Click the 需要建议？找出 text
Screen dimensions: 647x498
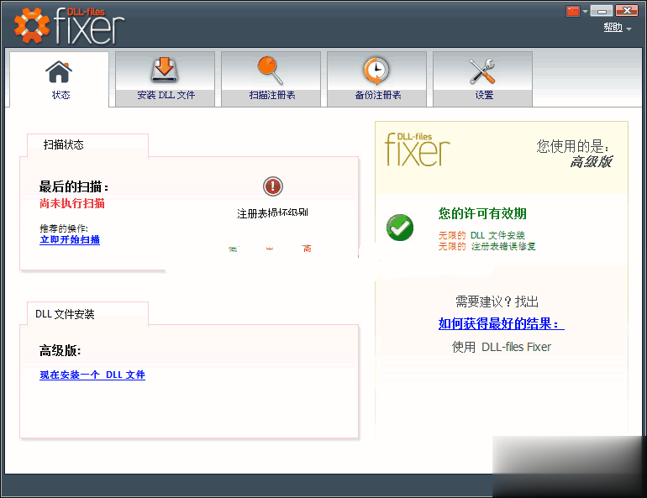point(497,301)
